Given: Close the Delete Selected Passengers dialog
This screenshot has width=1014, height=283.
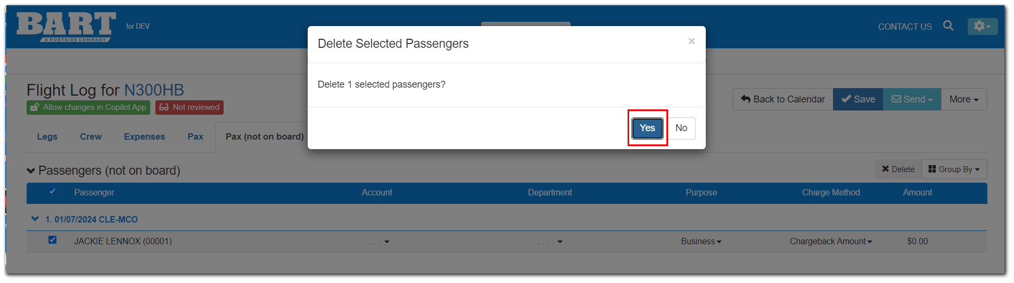Looking at the screenshot, I should 691,41.
